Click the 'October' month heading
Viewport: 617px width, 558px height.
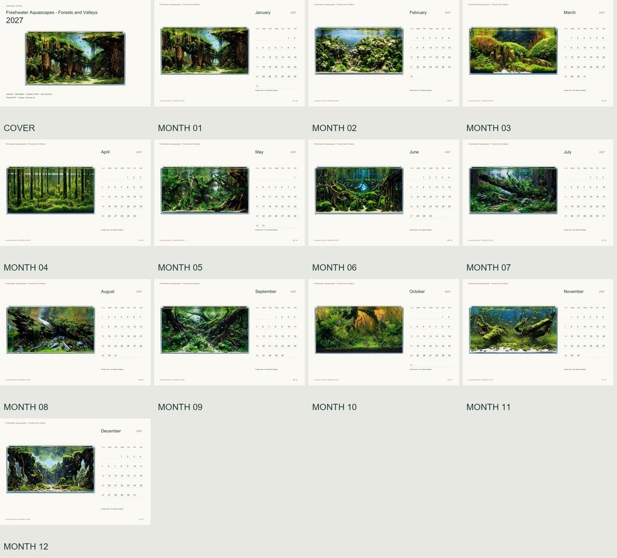(417, 292)
